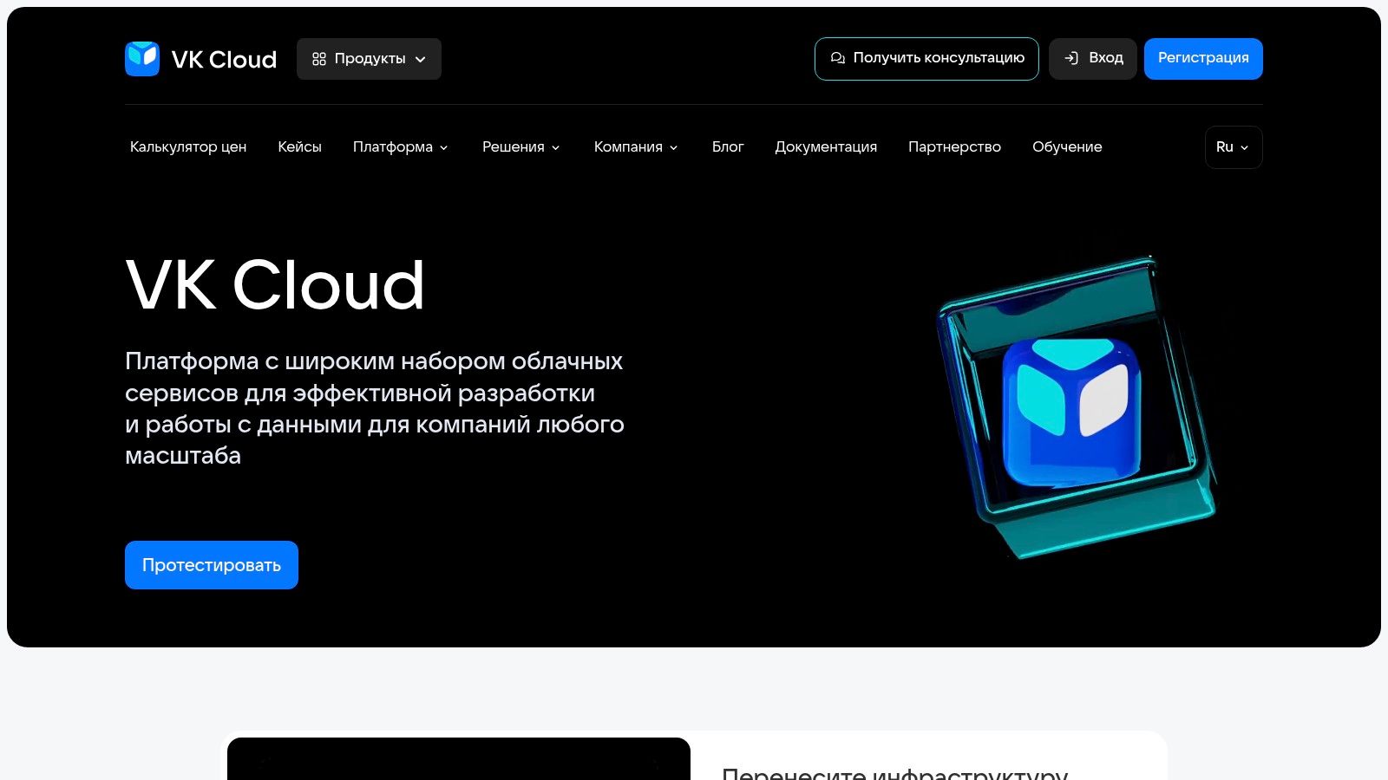Screen dimensions: 1388x780
Task: Open the Обучение section
Action: tap(1067, 147)
